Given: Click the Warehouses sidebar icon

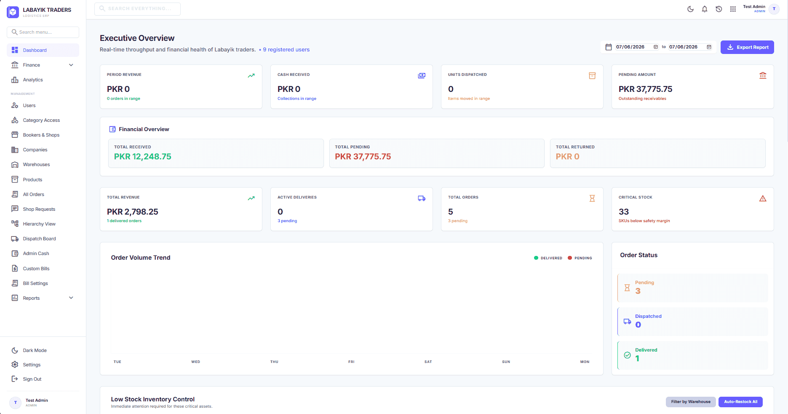Looking at the screenshot, I should click(15, 164).
